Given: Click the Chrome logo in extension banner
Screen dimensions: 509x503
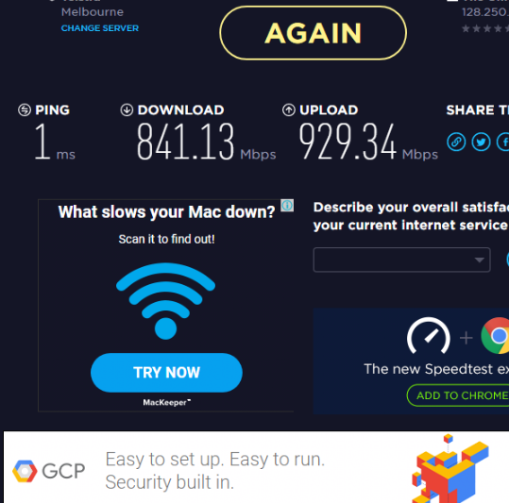Looking at the screenshot, I should click(x=496, y=335).
